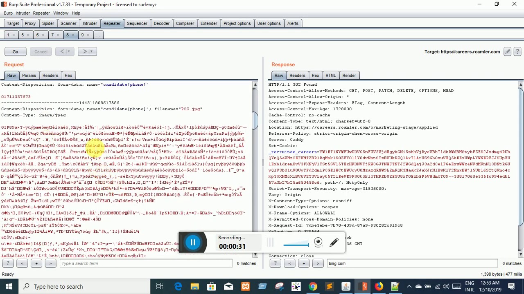The image size is (524, 294).
Task: Click response search help question button
Action: tap(275, 263)
